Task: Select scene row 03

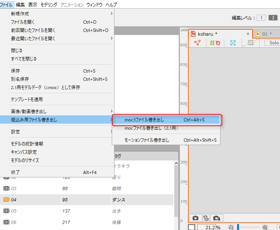Action: pyautogui.click(x=87, y=188)
